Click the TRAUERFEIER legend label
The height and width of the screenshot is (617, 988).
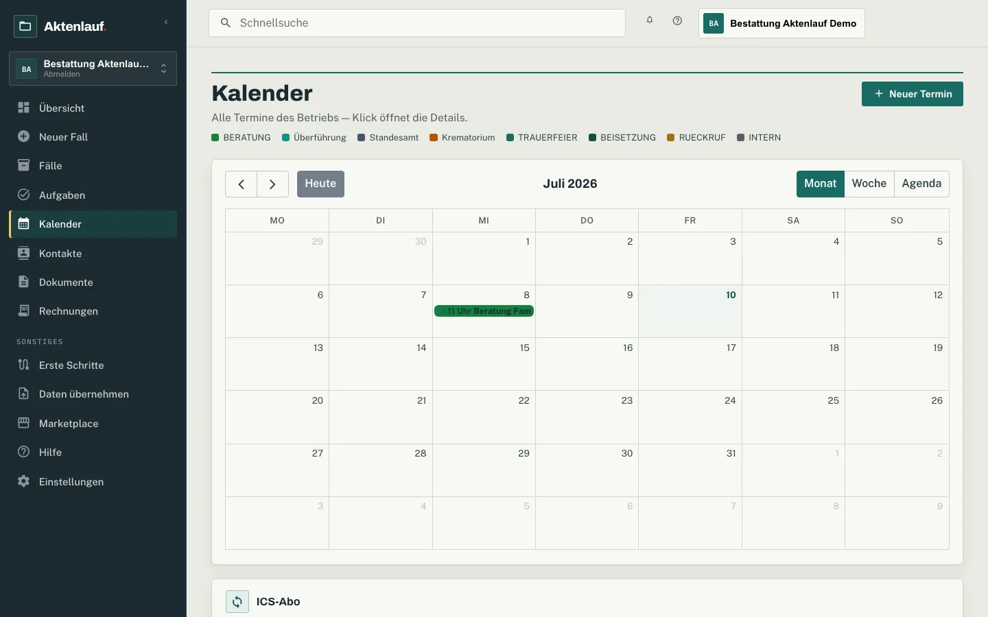(548, 138)
